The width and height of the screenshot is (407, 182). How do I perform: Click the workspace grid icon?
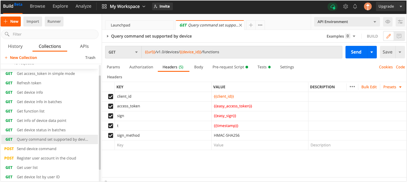(x=104, y=6)
